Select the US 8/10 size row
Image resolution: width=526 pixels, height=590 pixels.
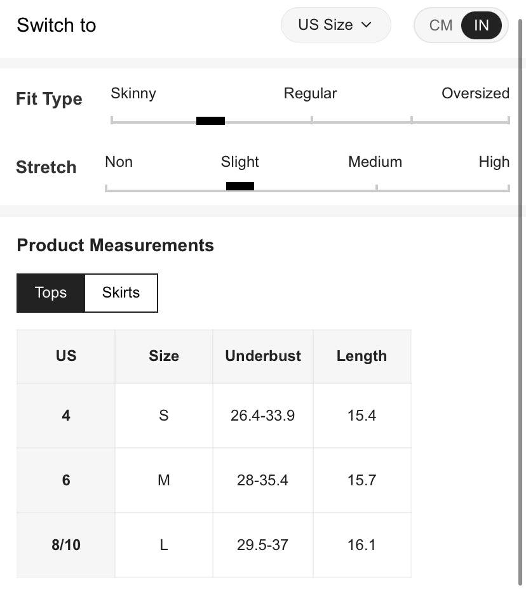(66, 545)
